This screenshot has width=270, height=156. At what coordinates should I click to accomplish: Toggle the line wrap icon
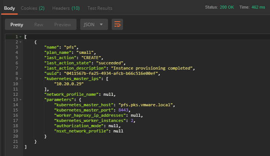(117, 25)
